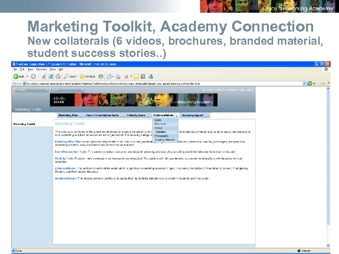Click the Home house icon
339x254 pixels.
click(x=58, y=76)
